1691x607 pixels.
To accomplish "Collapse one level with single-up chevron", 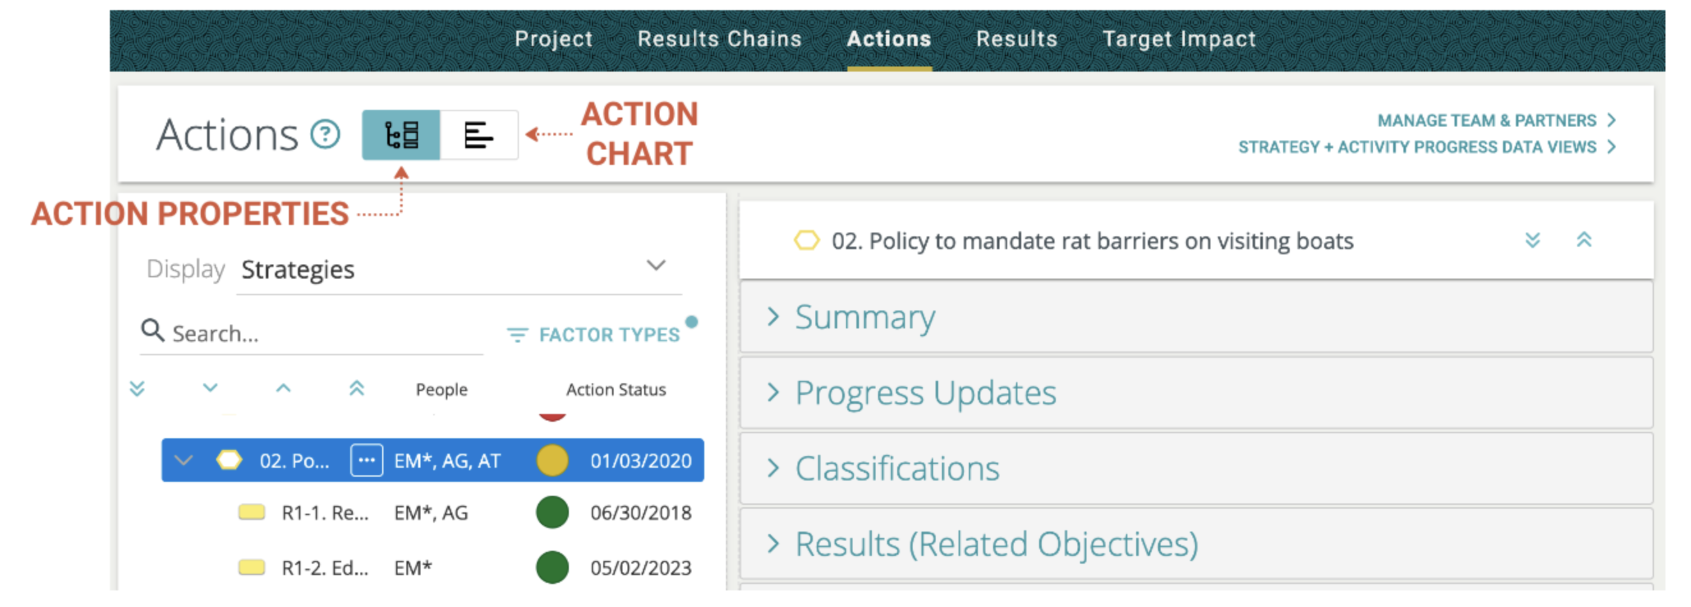I will click(283, 388).
